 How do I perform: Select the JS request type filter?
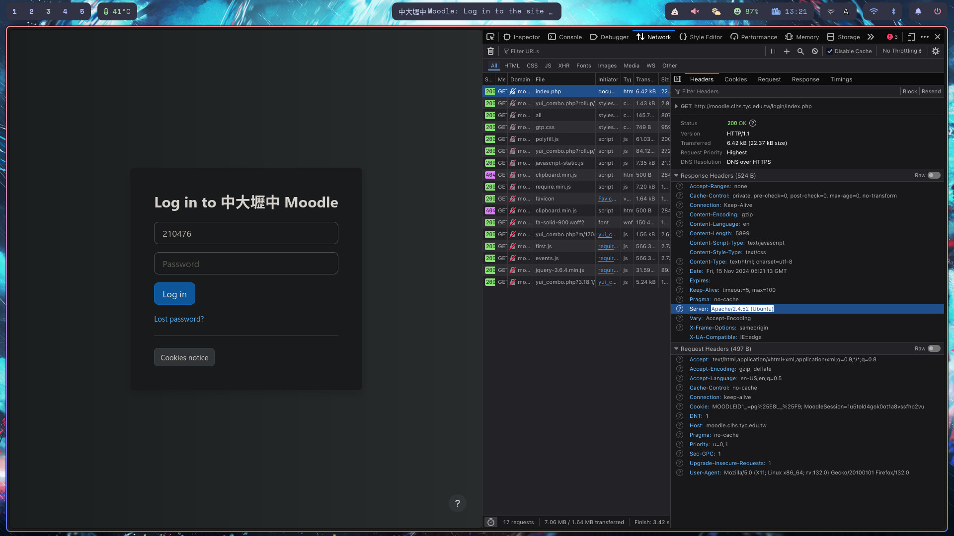point(548,66)
